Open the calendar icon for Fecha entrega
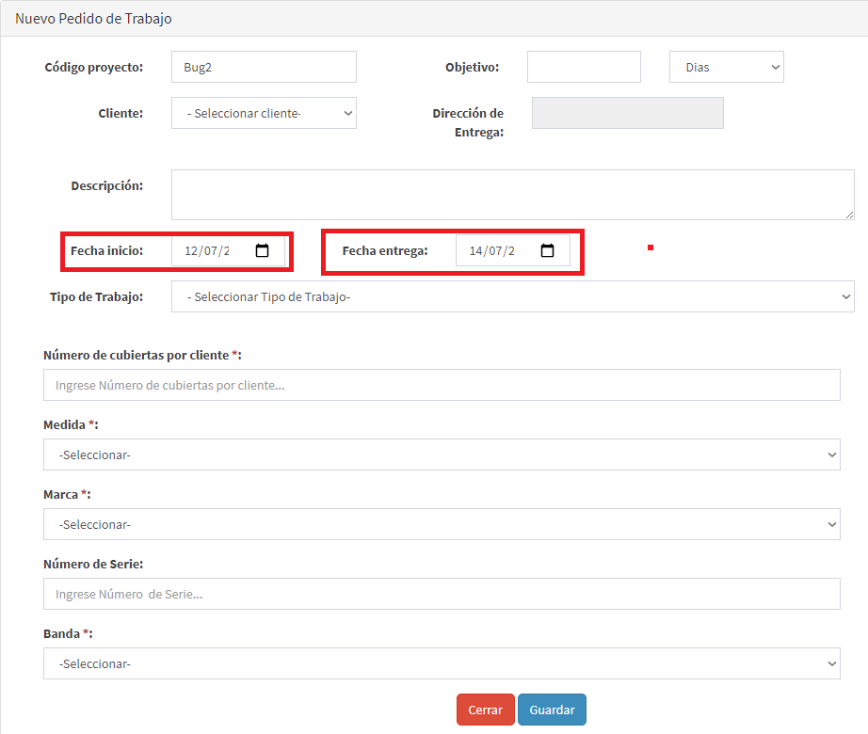Screen dimensions: 868x734 547,250
